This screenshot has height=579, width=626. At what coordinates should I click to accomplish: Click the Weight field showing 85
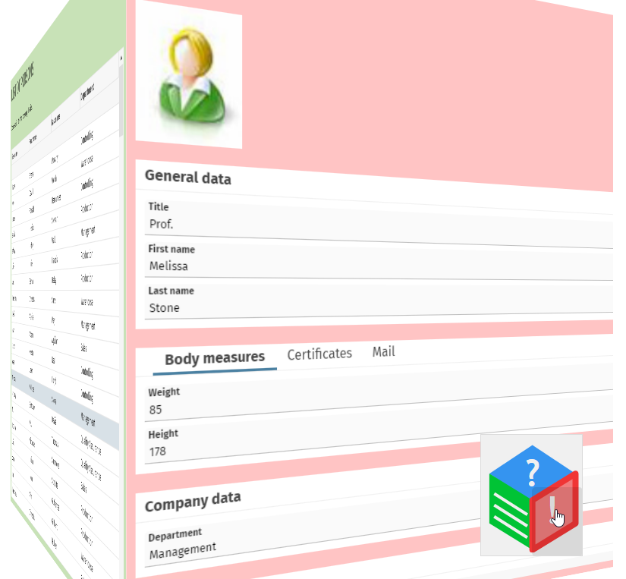[304, 409]
